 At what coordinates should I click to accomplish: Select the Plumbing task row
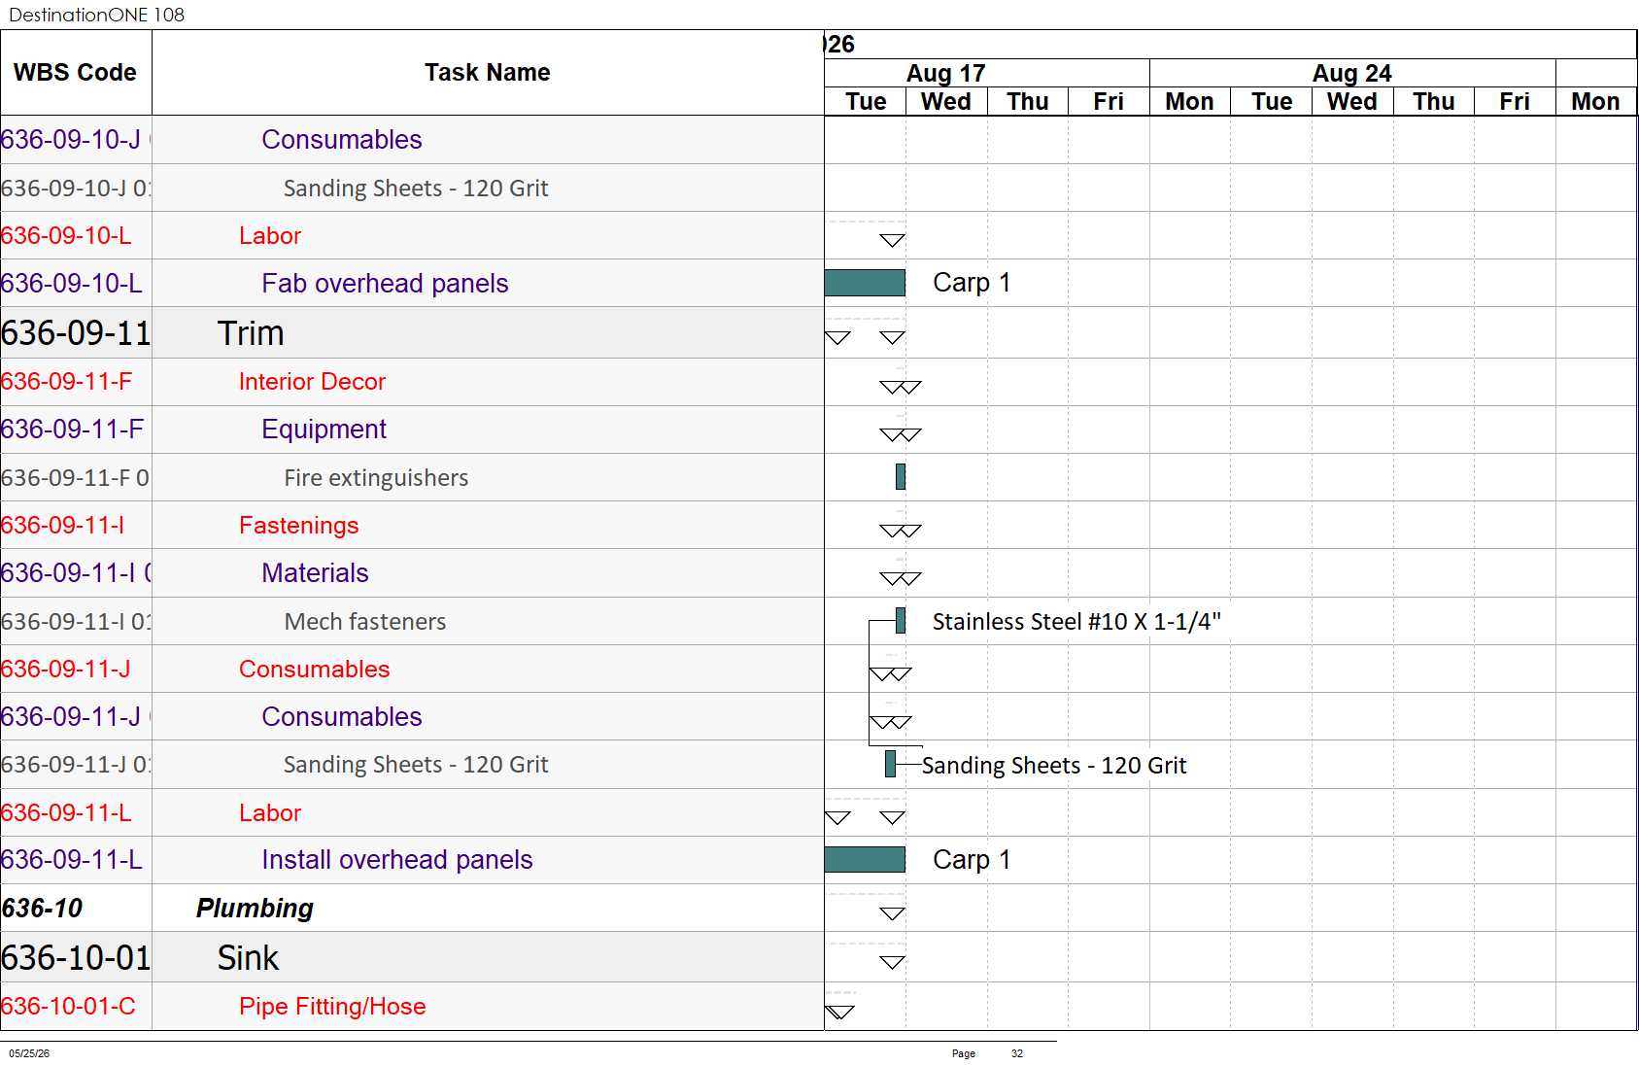click(412, 908)
